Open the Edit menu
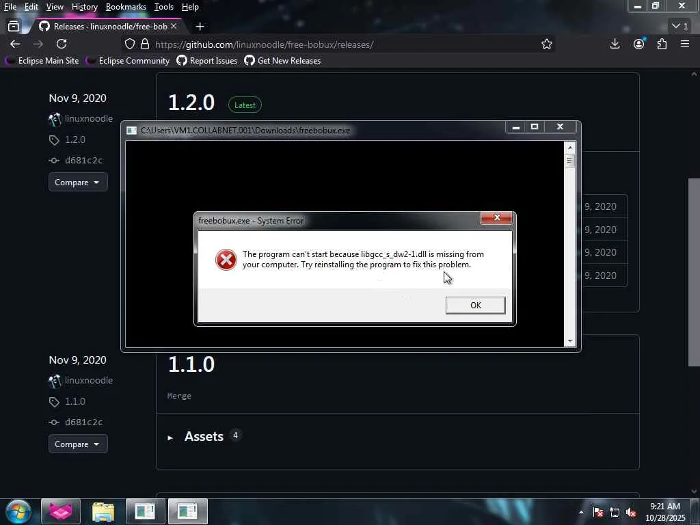This screenshot has height=525, width=700. (x=31, y=7)
